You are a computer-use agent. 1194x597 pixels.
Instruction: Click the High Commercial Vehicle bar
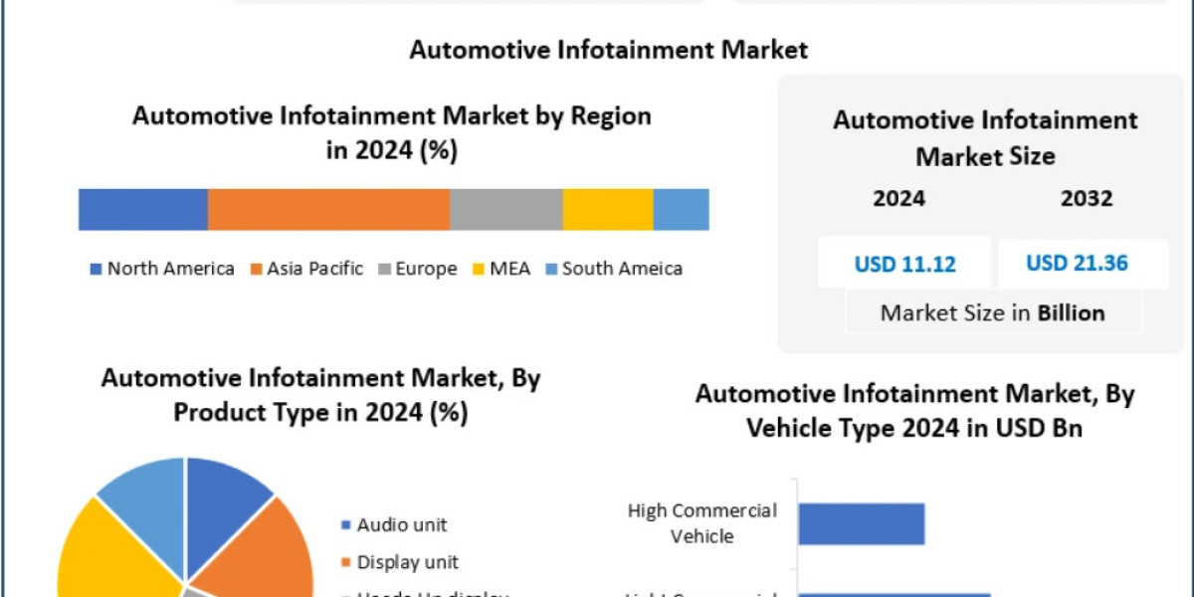coord(862,524)
